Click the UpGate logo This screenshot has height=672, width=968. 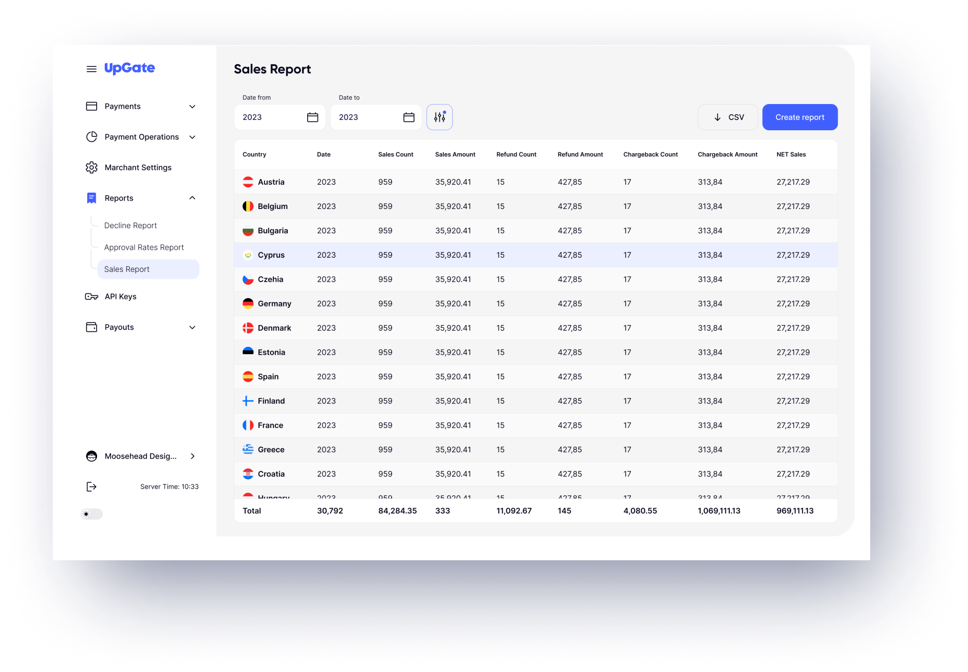click(x=129, y=68)
